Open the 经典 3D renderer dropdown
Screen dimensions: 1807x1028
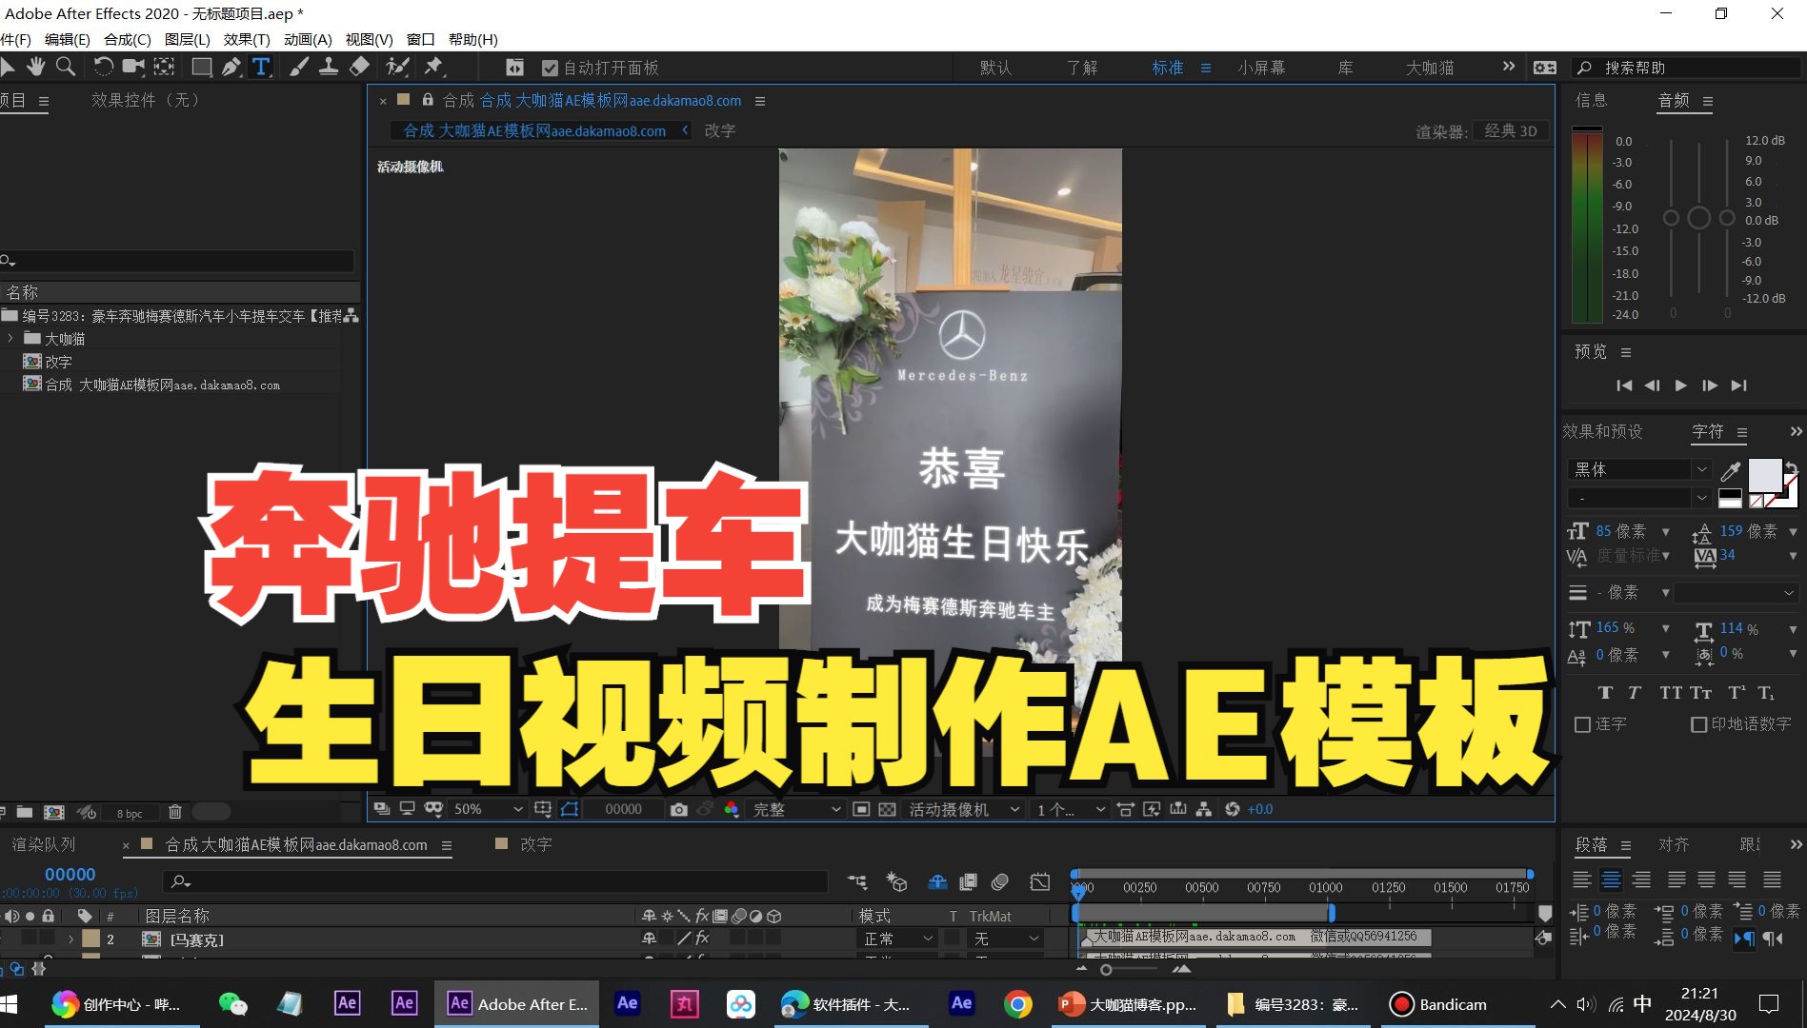[1511, 131]
